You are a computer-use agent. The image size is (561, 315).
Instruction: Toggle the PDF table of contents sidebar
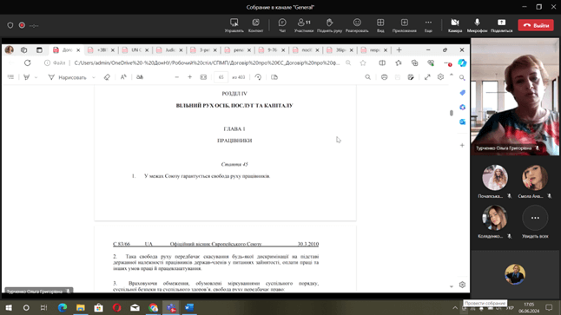coord(10,77)
